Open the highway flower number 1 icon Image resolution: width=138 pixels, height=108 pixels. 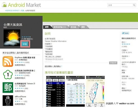8,74
